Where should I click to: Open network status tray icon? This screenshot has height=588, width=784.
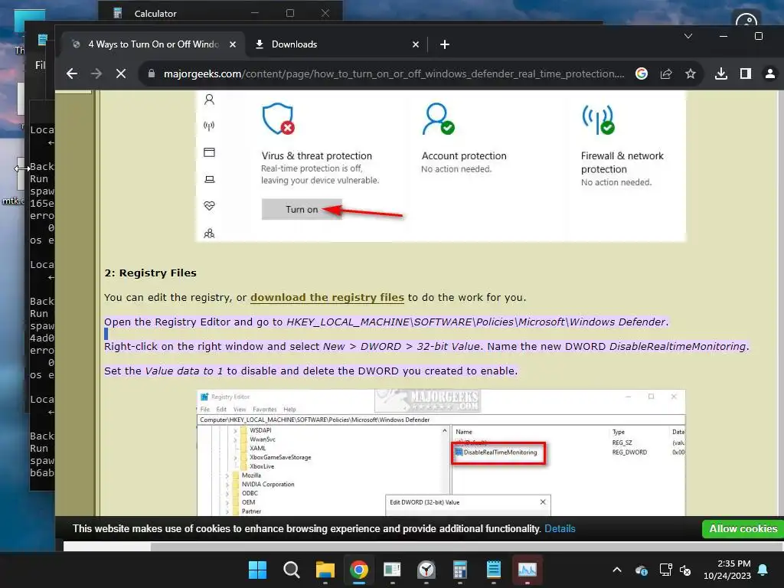tap(665, 570)
